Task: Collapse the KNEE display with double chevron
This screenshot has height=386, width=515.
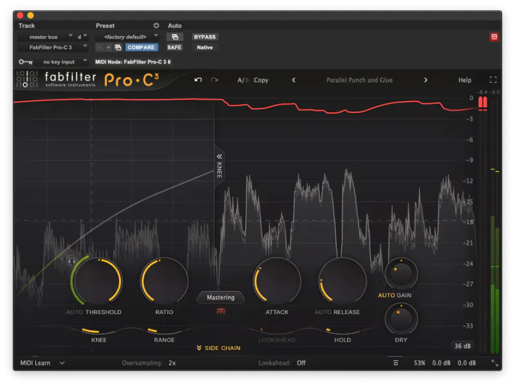Action: 220,156
